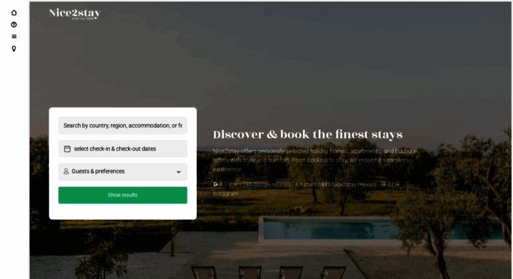Expand the Guests & preferences chevron
The height and width of the screenshot is (279, 513).
click(x=179, y=172)
